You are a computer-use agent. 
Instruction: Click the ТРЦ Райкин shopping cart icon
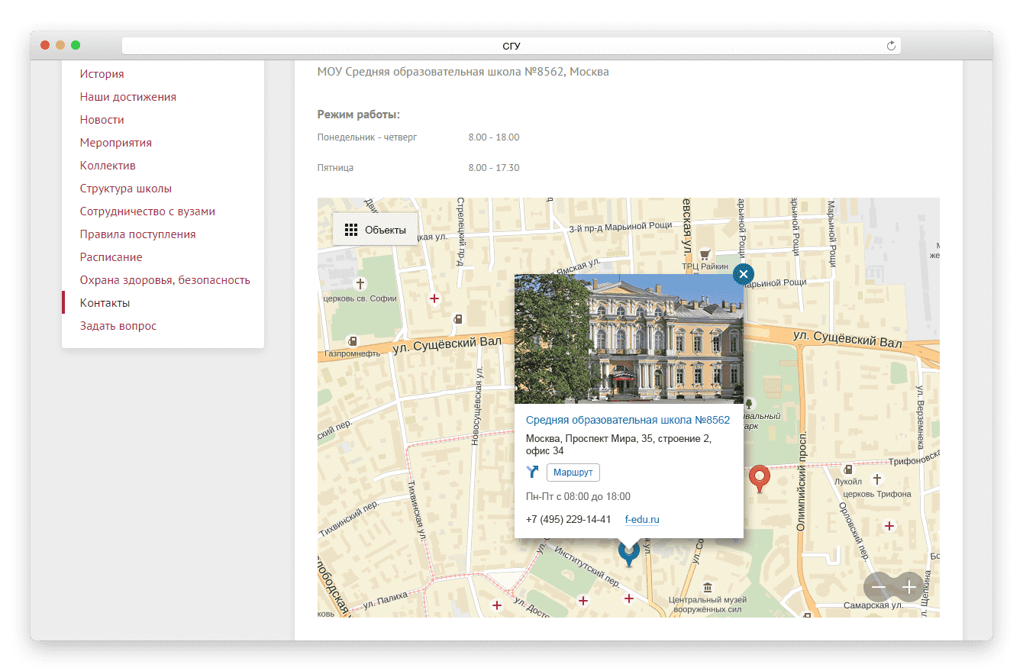pos(706,254)
